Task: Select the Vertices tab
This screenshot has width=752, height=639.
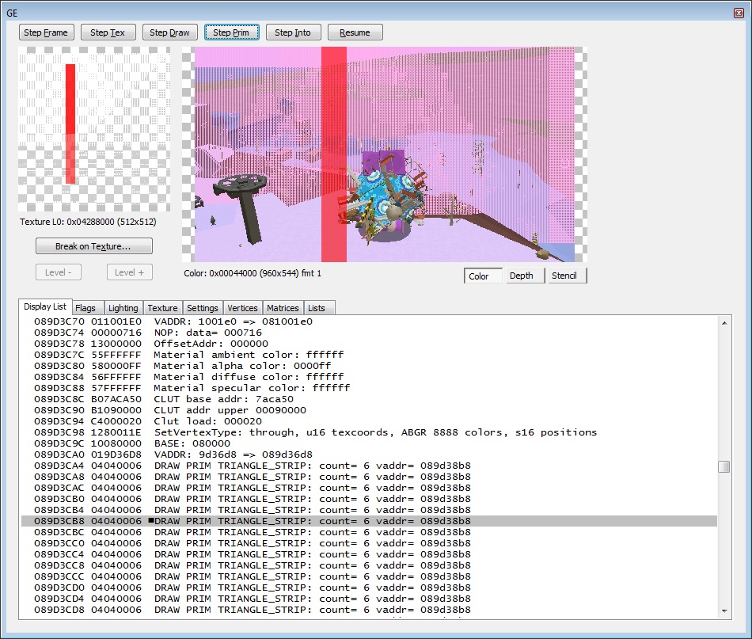Action: (x=242, y=308)
